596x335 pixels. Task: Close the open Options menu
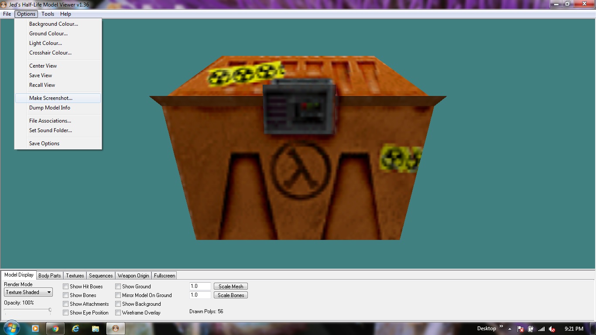[26, 14]
